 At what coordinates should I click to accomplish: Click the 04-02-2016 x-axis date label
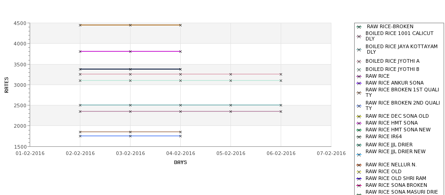(180, 154)
